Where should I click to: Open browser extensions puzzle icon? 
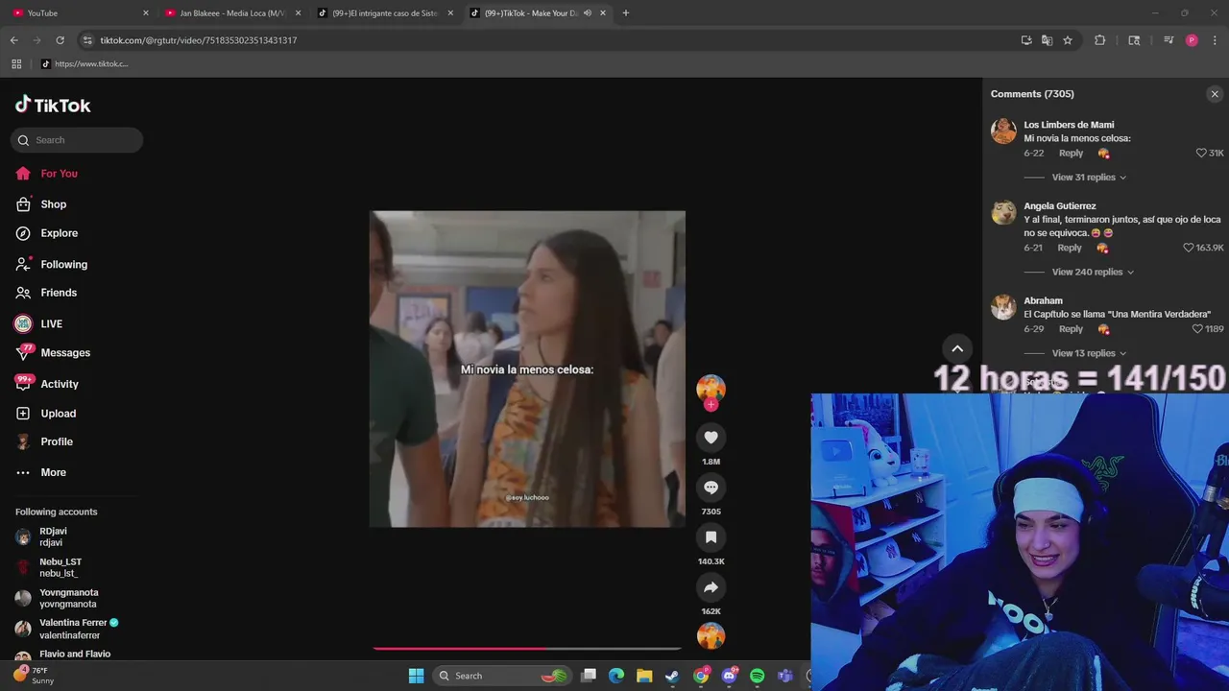pos(1100,40)
